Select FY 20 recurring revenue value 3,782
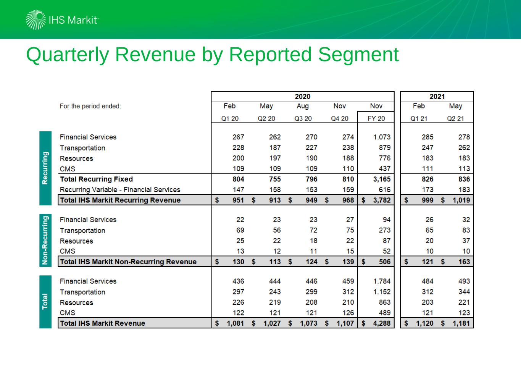The image size is (521, 391). [382, 200]
